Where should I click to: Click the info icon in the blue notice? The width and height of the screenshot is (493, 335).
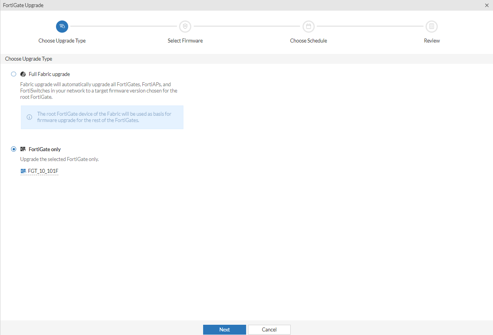pos(29,117)
